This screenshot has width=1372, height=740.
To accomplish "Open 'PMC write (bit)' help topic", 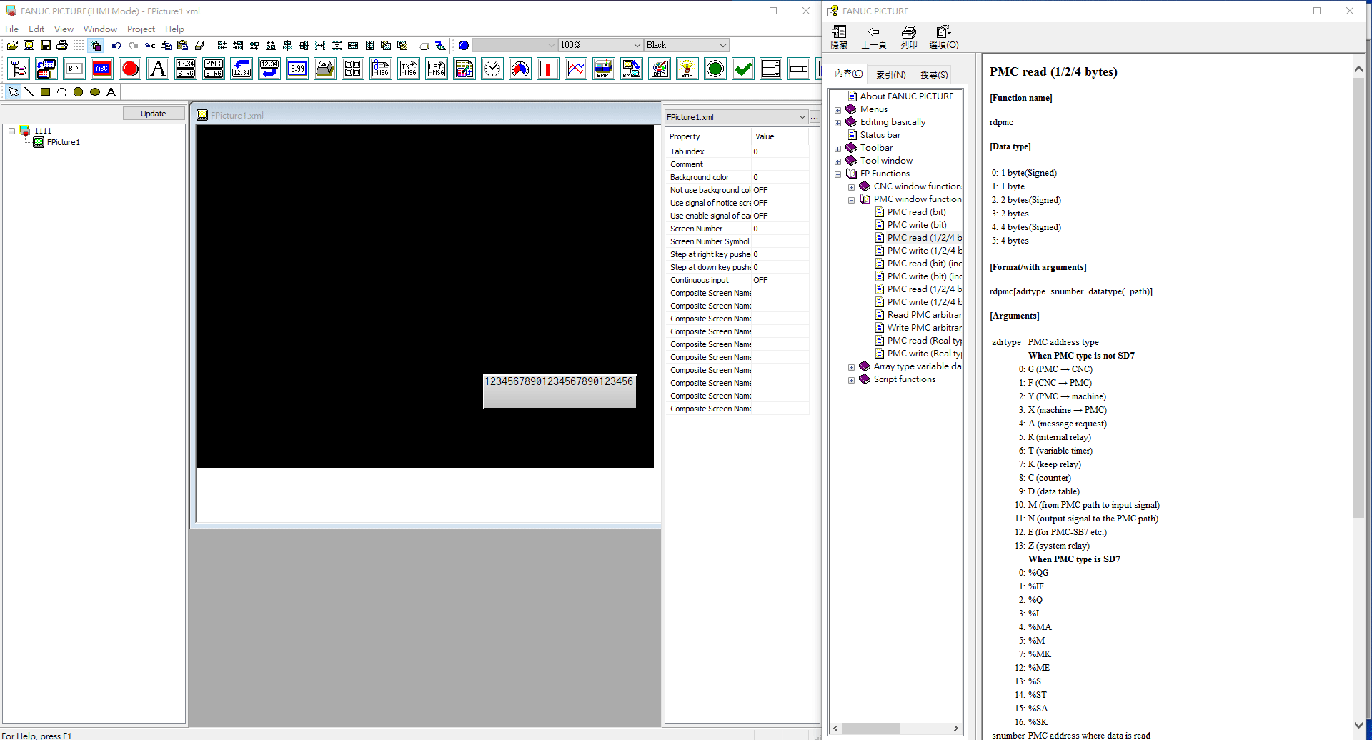I will tap(916, 225).
